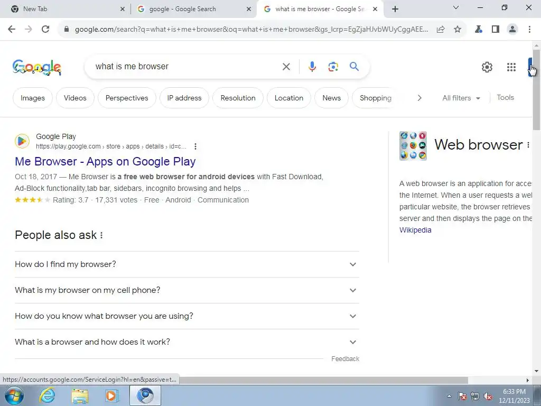Click the Feedback link
The image size is (541, 406).
pos(345,359)
